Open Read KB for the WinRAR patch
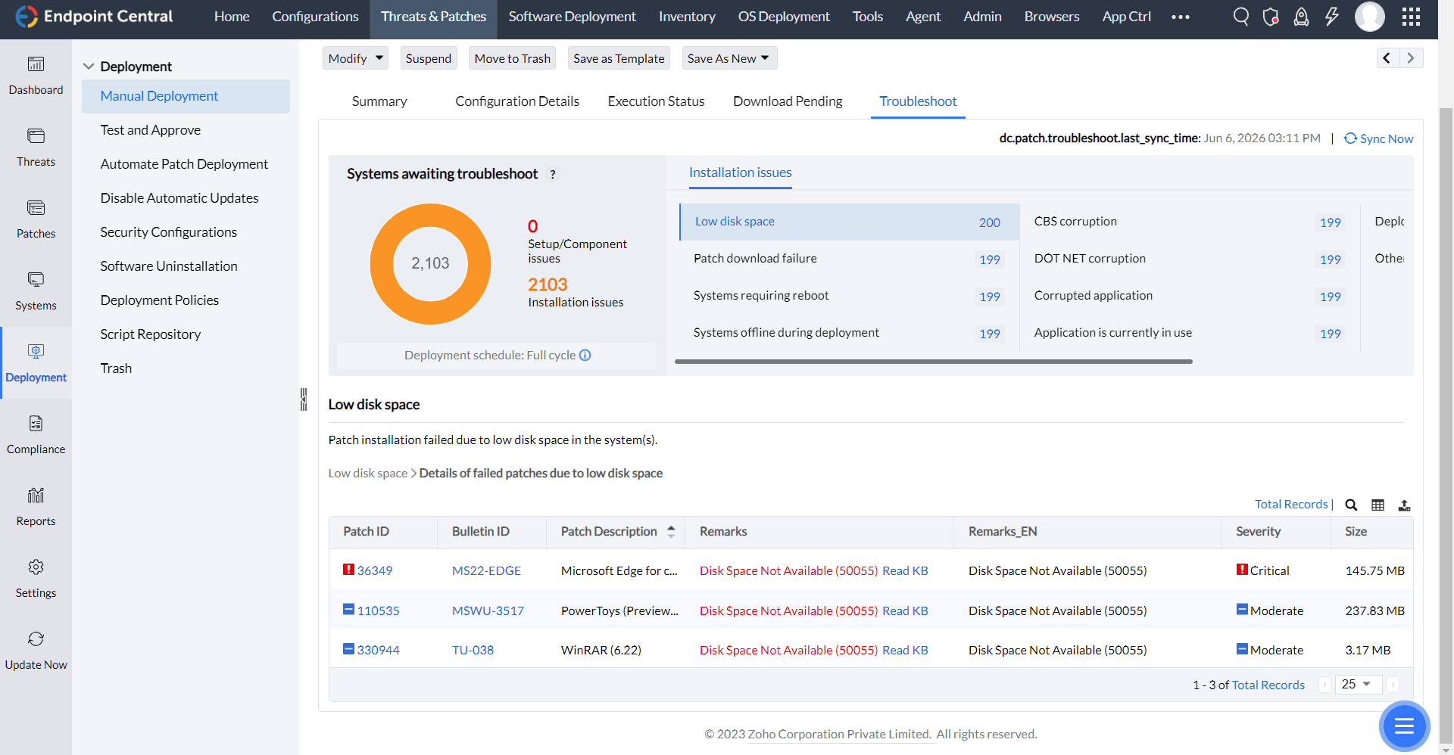The width and height of the screenshot is (1454, 755). click(905, 649)
